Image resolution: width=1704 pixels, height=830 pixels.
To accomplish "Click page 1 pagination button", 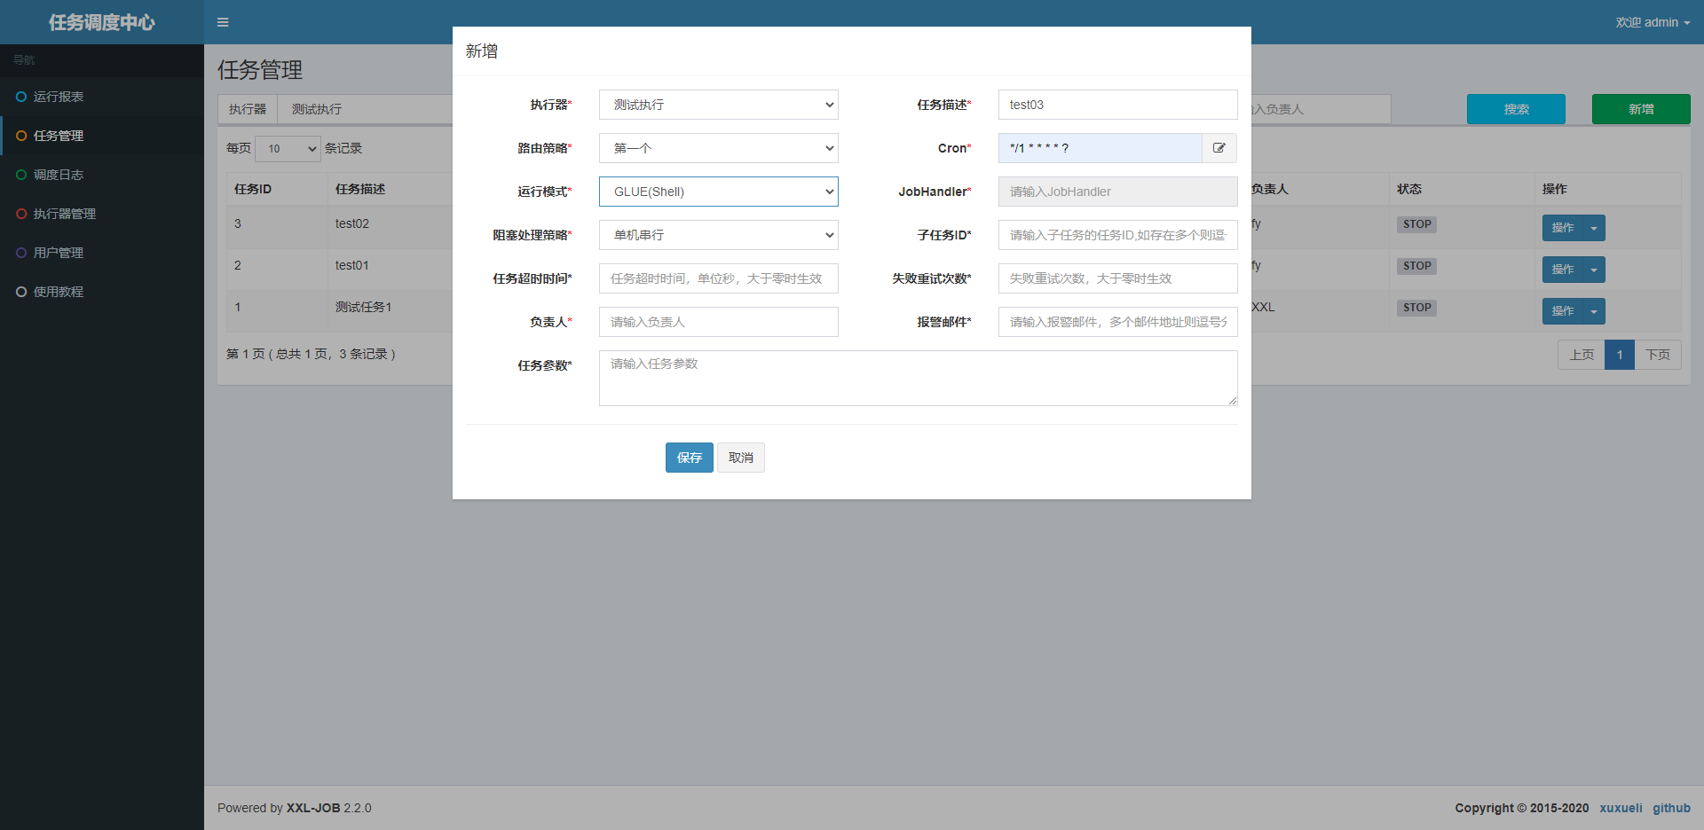I will click(x=1620, y=355).
